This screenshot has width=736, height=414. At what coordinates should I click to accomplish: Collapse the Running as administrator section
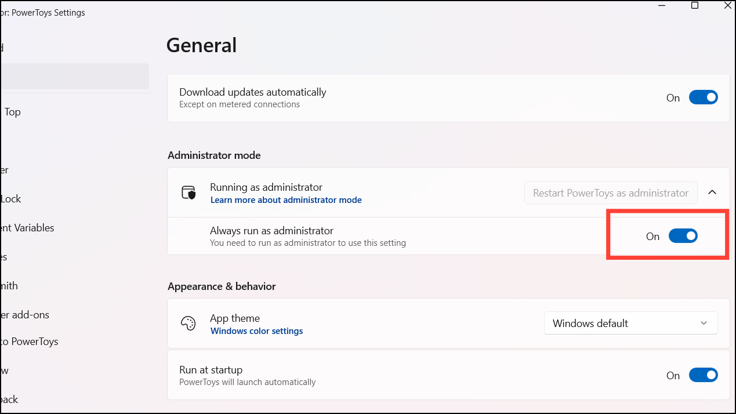(713, 193)
